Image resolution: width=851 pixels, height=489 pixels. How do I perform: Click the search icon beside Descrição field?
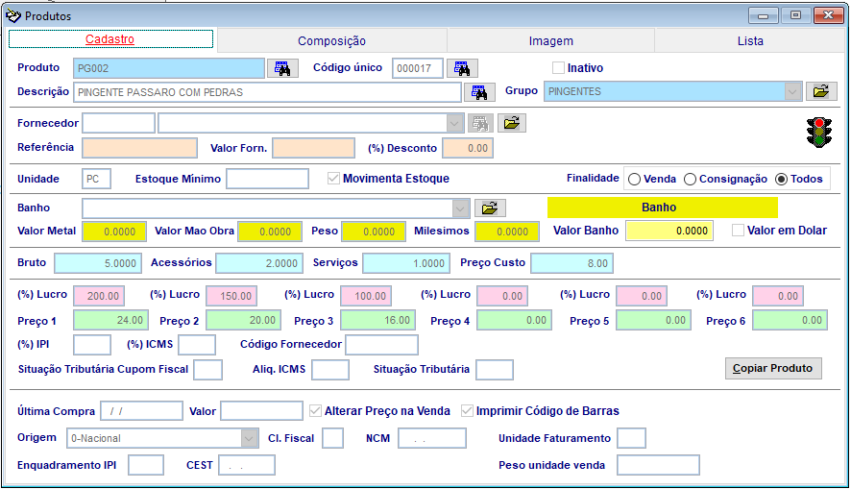[x=477, y=92]
